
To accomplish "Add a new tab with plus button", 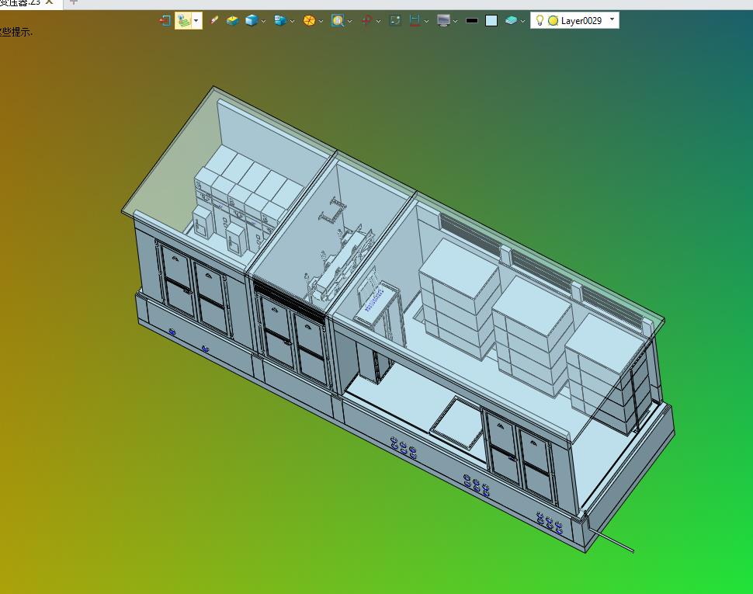I will [74, 2].
